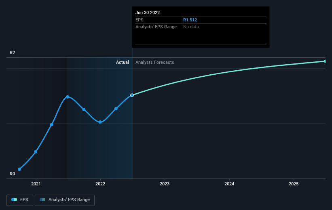Screen dimensions: 332x210
Task: Click the R1.512 EPS value in tooltip
Action: (x=190, y=20)
